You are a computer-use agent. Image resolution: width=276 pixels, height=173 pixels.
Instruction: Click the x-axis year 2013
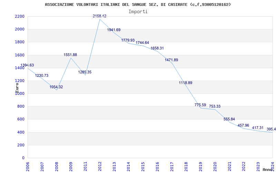(x=114, y=166)
